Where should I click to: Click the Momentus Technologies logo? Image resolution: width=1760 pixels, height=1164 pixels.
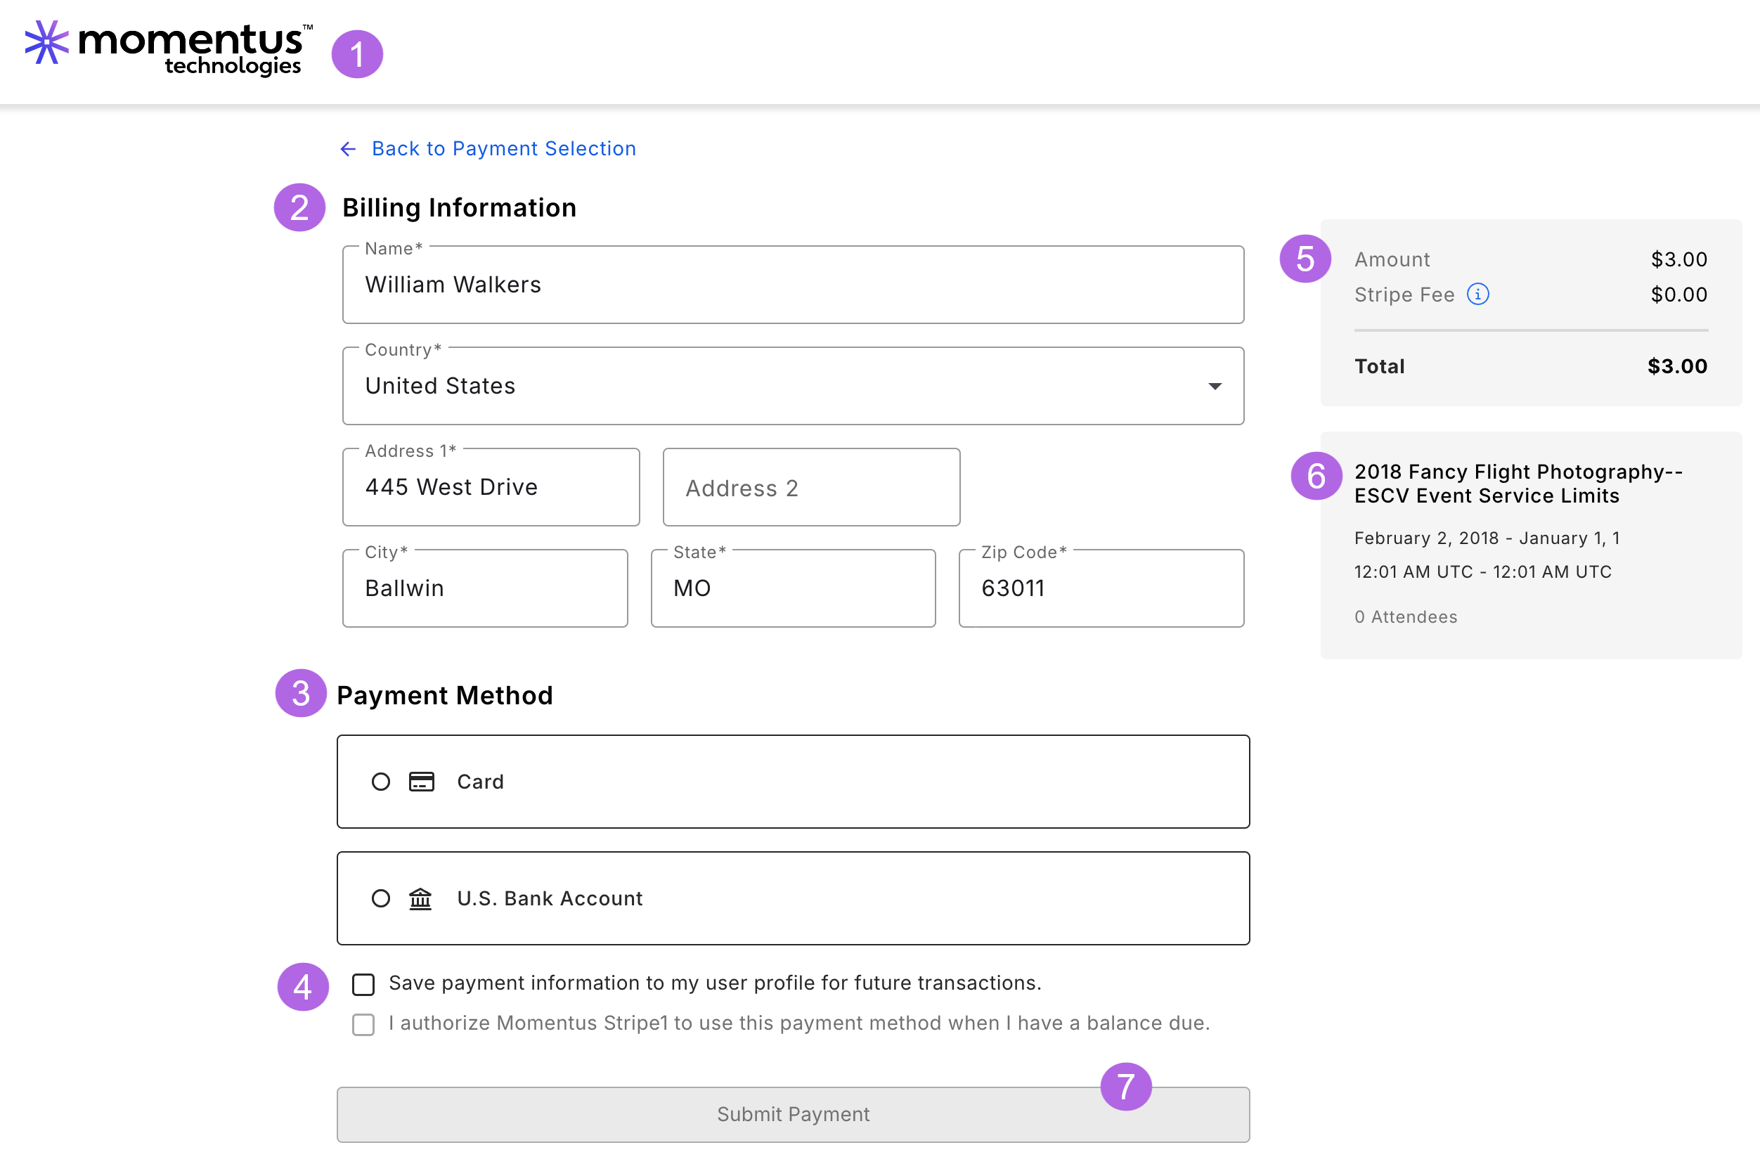click(169, 49)
